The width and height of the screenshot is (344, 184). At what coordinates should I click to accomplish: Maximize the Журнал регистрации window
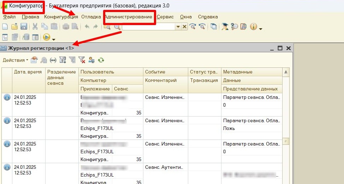[280, 48]
